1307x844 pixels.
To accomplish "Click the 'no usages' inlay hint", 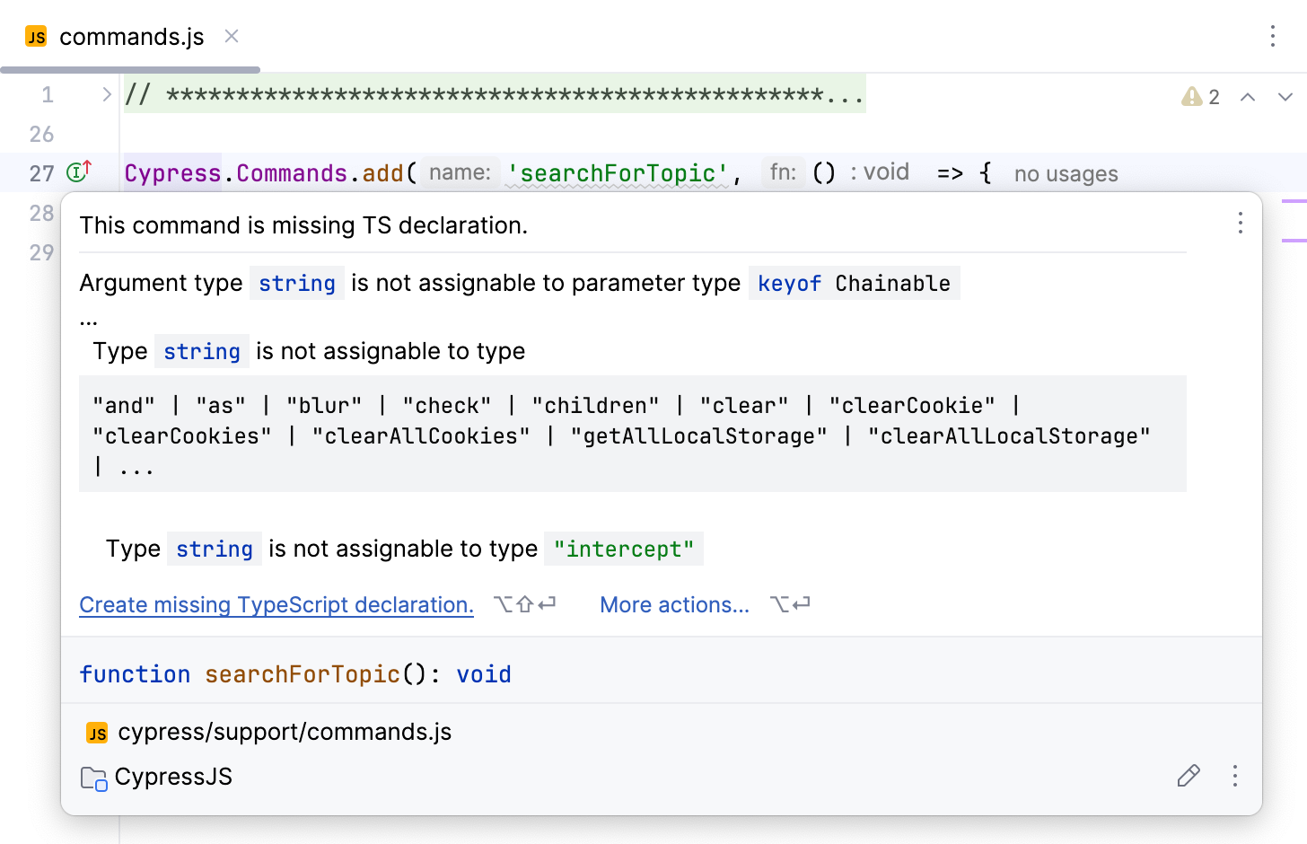I will (1065, 173).
